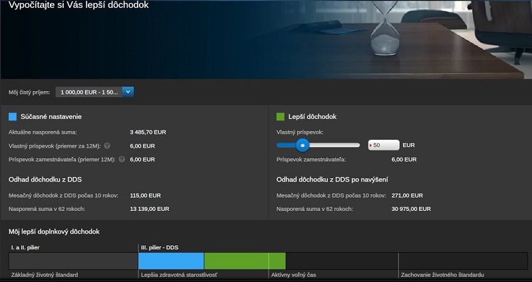Click the blue Súčasné nastavenie legend square

coord(13,117)
